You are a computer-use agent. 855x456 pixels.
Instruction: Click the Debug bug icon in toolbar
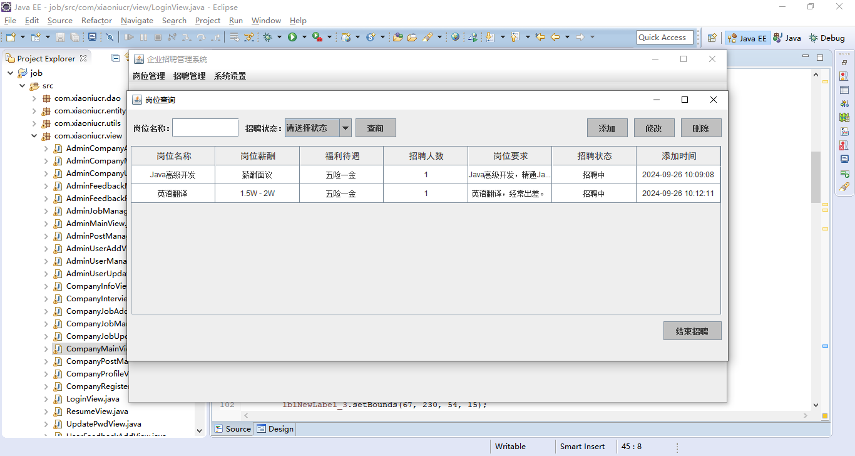click(267, 38)
